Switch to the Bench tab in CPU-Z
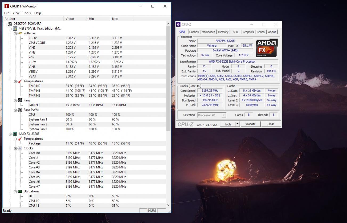The width and height of the screenshot is (347, 223). (261, 32)
